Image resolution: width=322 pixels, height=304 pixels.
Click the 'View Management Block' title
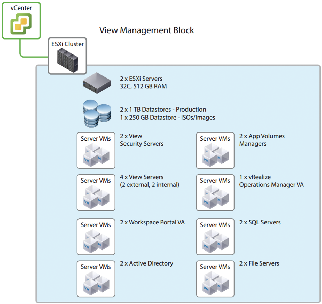[x=146, y=30]
